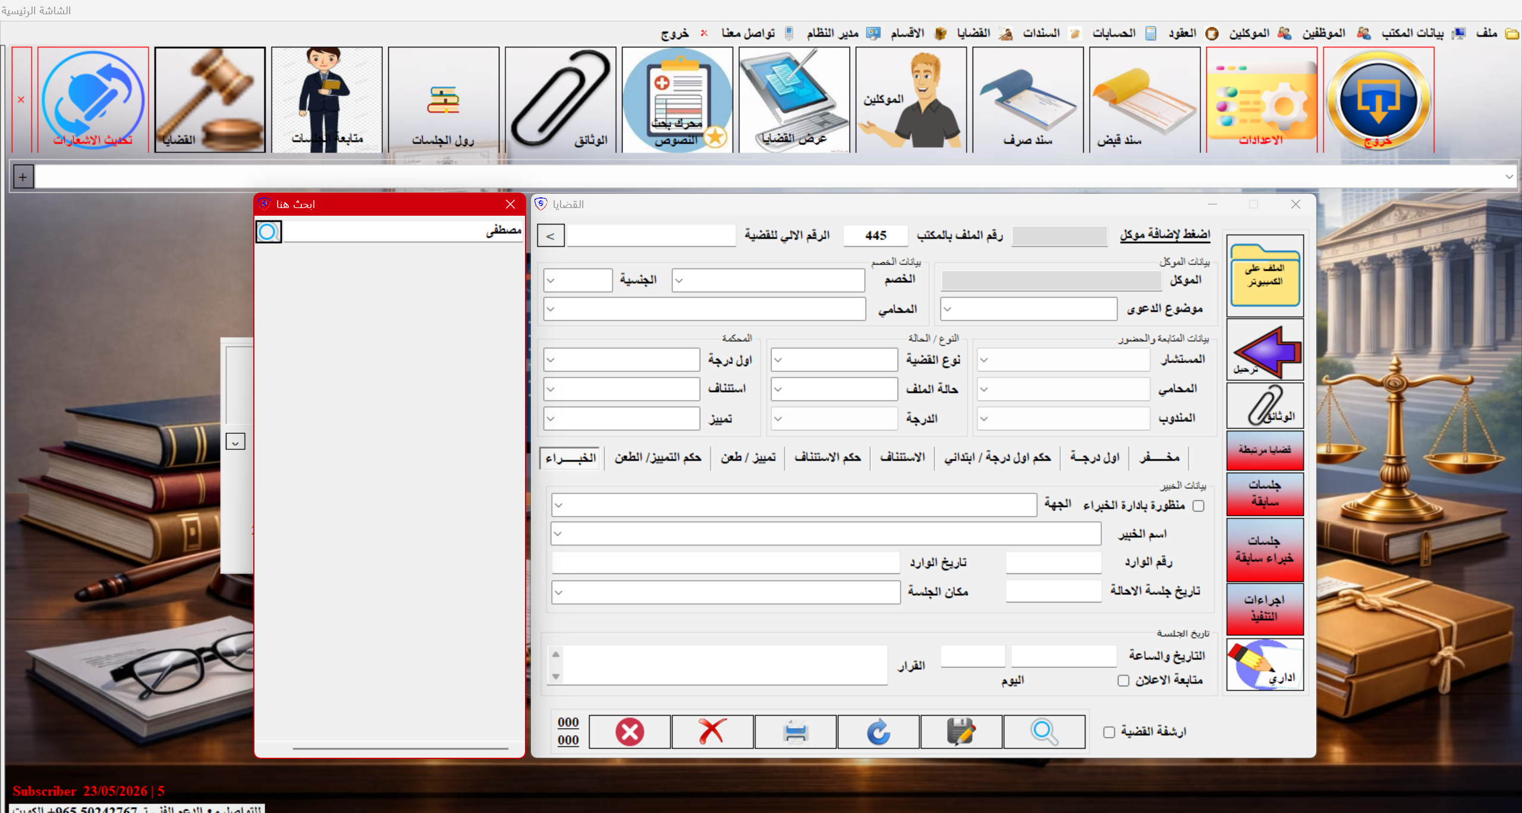Screen dimensions: 1522x813
Task: Toggle متابعة الاعلان checkbox
Action: 1123,680
